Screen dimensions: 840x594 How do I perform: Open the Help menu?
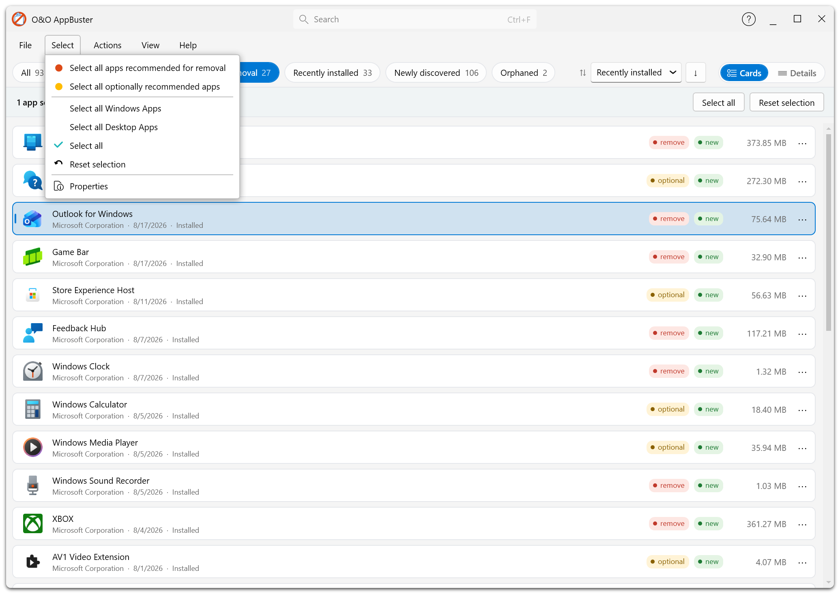click(x=188, y=45)
